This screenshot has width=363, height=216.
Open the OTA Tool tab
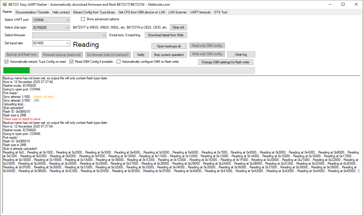coord(220,12)
